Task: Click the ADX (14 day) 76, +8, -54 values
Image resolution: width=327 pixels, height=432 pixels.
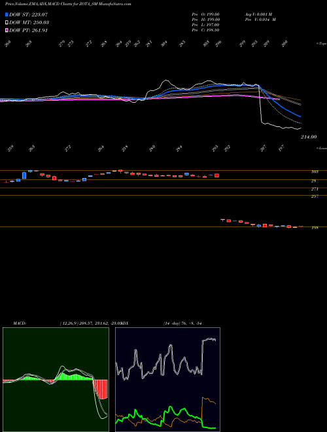Action: click(x=182, y=323)
